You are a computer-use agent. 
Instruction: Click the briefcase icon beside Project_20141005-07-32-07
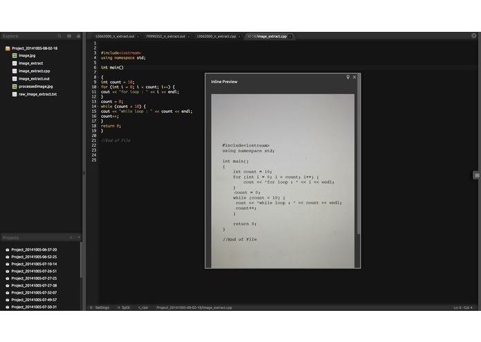(8, 293)
